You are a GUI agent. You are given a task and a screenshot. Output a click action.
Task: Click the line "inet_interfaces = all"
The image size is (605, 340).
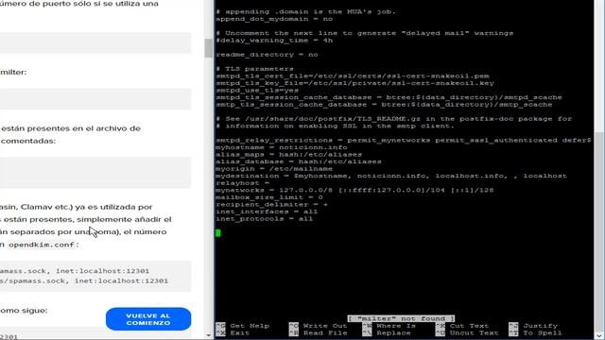267,212
